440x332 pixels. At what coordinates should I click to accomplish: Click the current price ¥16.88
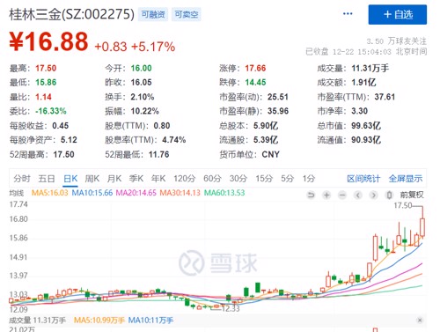tap(48, 41)
